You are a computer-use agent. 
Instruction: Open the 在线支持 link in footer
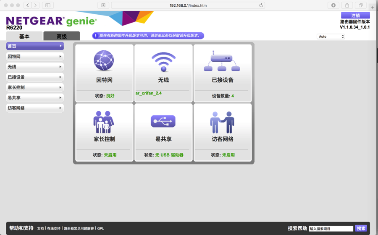click(x=53, y=229)
